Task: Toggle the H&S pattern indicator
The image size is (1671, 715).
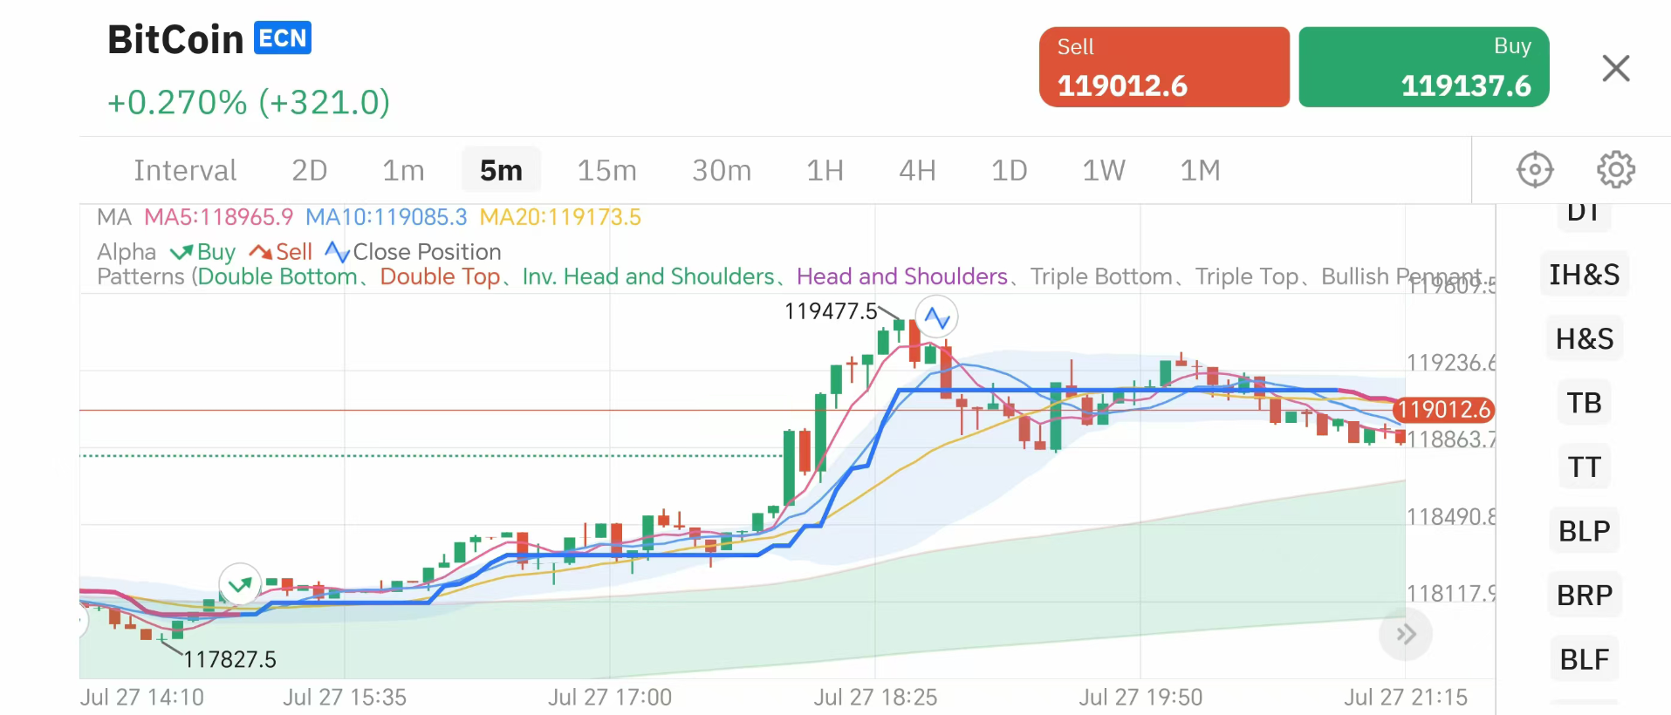Action: [1584, 338]
